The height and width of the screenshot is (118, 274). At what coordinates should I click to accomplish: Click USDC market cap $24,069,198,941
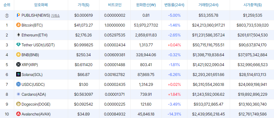coord(252,85)
